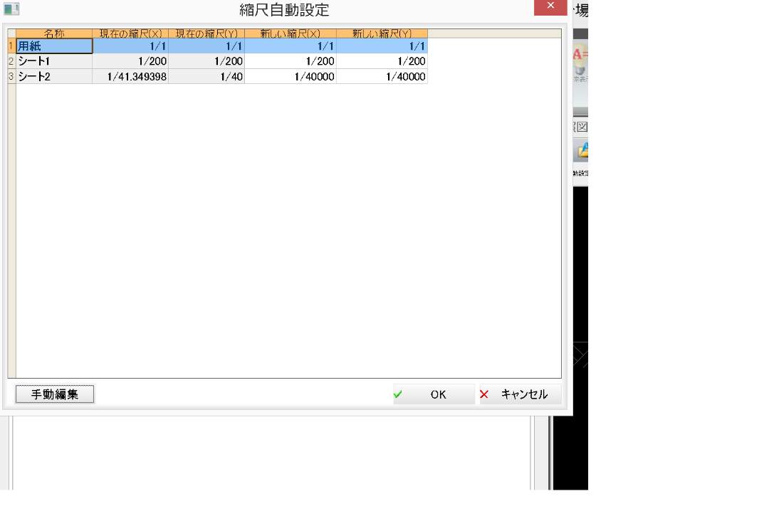Select the 用紙 name cell

point(54,46)
